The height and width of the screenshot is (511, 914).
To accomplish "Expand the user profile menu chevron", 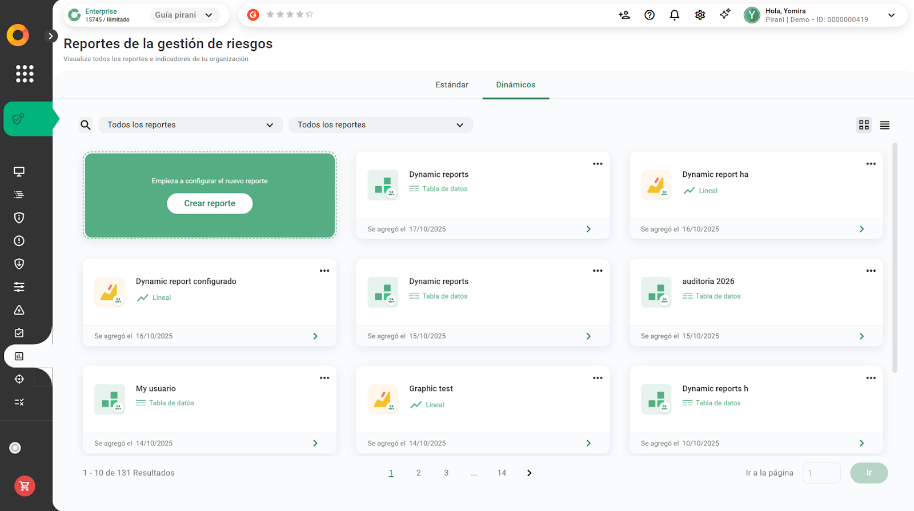I will [891, 15].
